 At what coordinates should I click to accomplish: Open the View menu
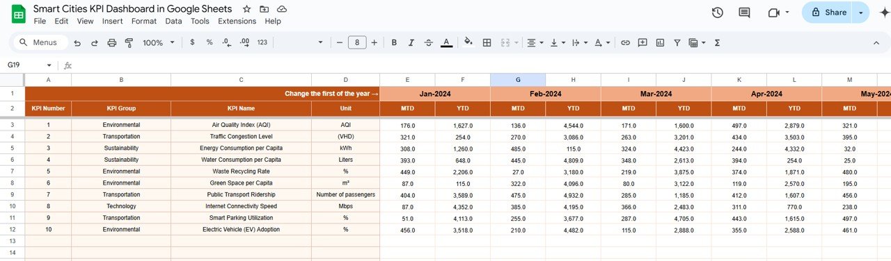tap(85, 21)
